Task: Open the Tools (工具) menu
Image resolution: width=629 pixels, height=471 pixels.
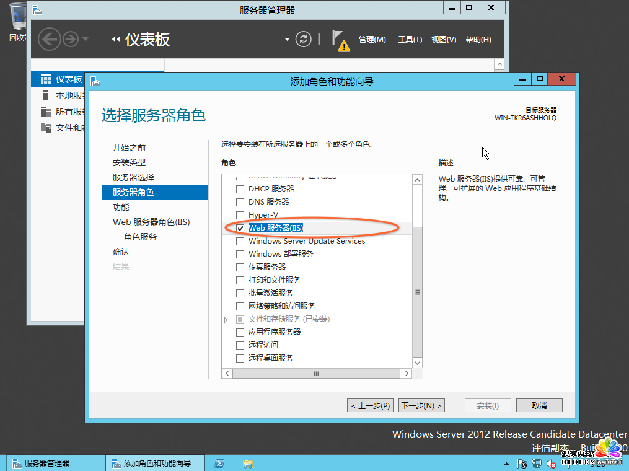Action: click(410, 40)
